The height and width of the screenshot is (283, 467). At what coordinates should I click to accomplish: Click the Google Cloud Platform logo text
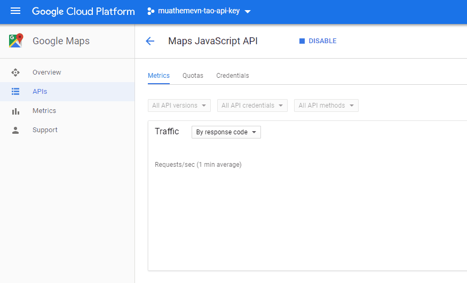(x=83, y=12)
